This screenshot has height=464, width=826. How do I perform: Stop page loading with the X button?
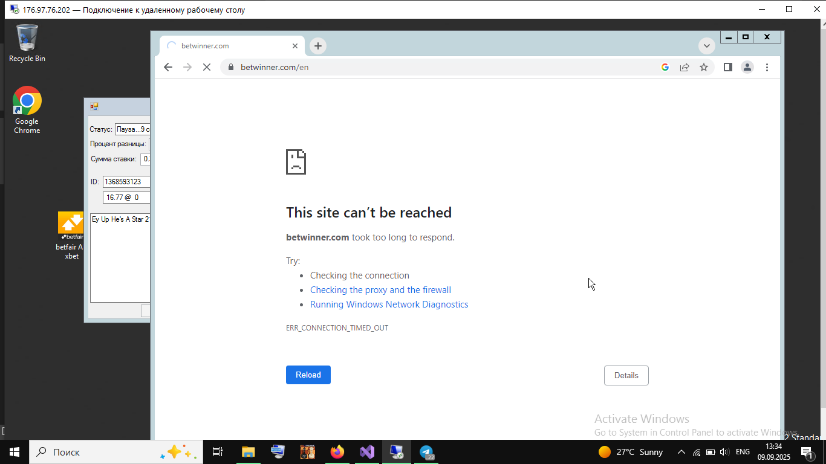pos(207,67)
